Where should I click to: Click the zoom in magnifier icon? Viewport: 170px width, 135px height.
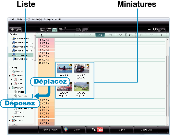coord(79,30)
